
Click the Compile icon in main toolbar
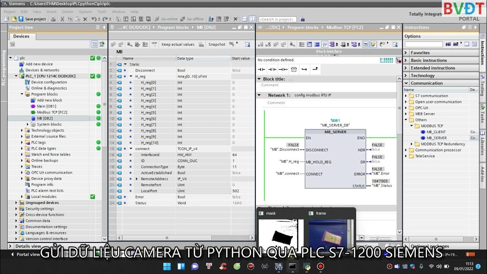point(118,19)
